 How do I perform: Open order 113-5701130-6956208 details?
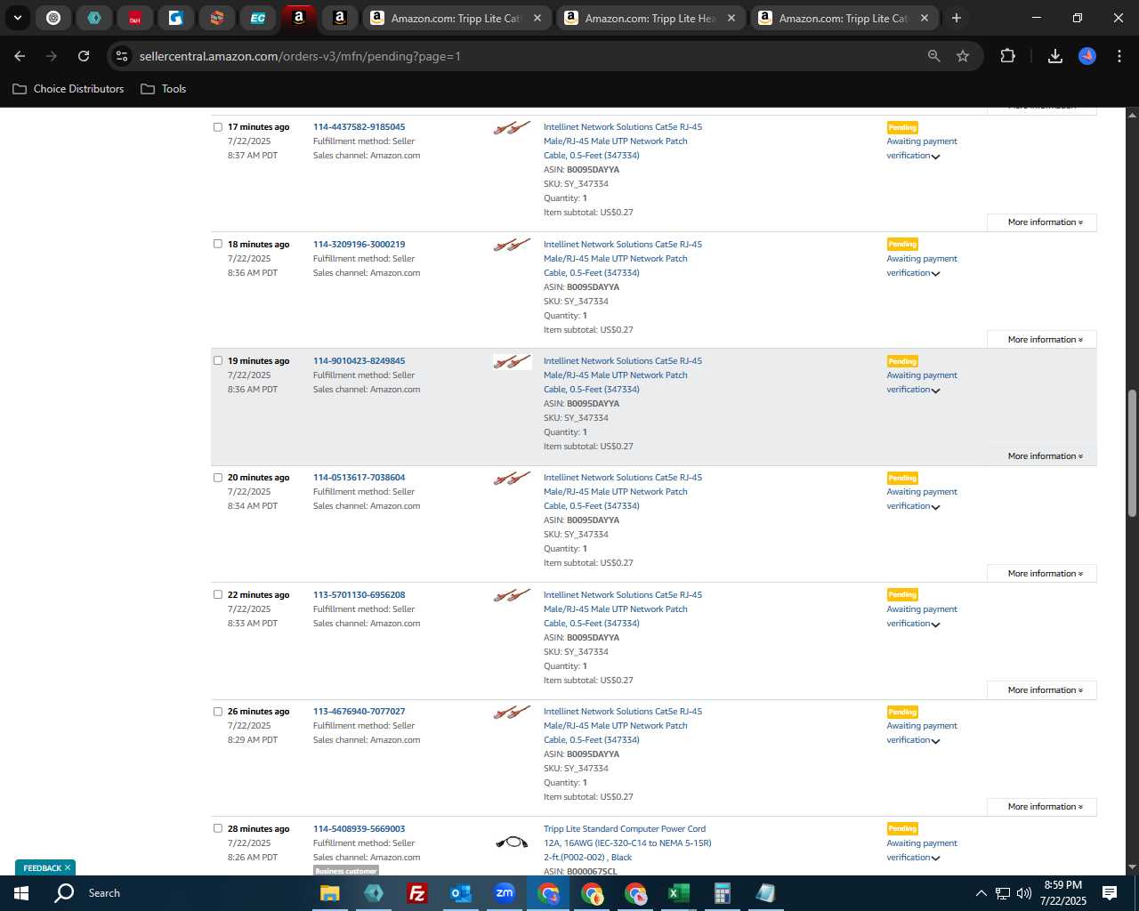[x=359, y=595]
